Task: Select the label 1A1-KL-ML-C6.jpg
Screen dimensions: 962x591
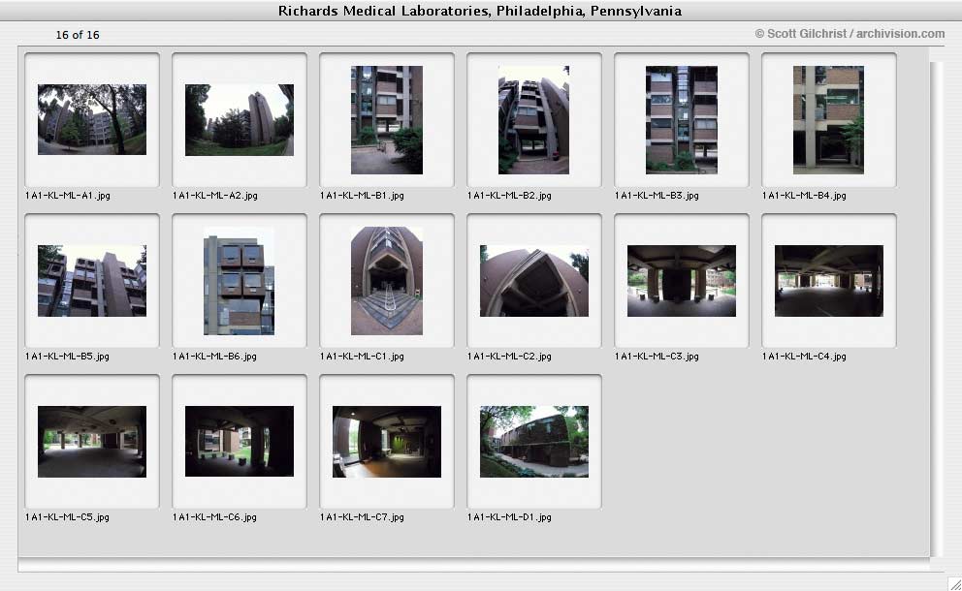Action: tap(214, 516)
